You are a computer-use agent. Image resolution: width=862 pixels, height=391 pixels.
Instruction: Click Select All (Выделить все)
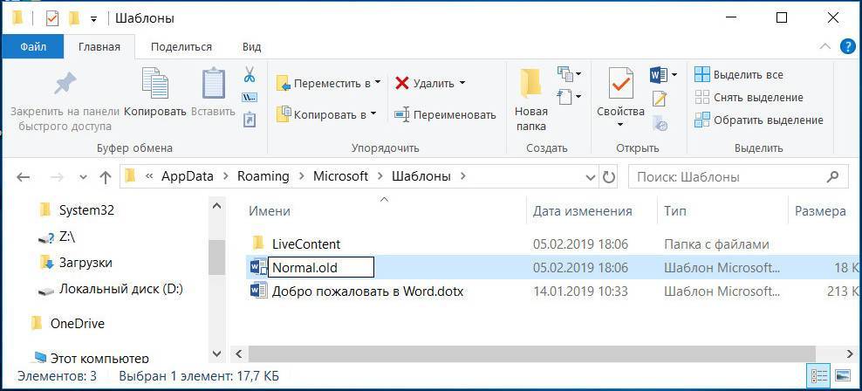coord(738,75)
